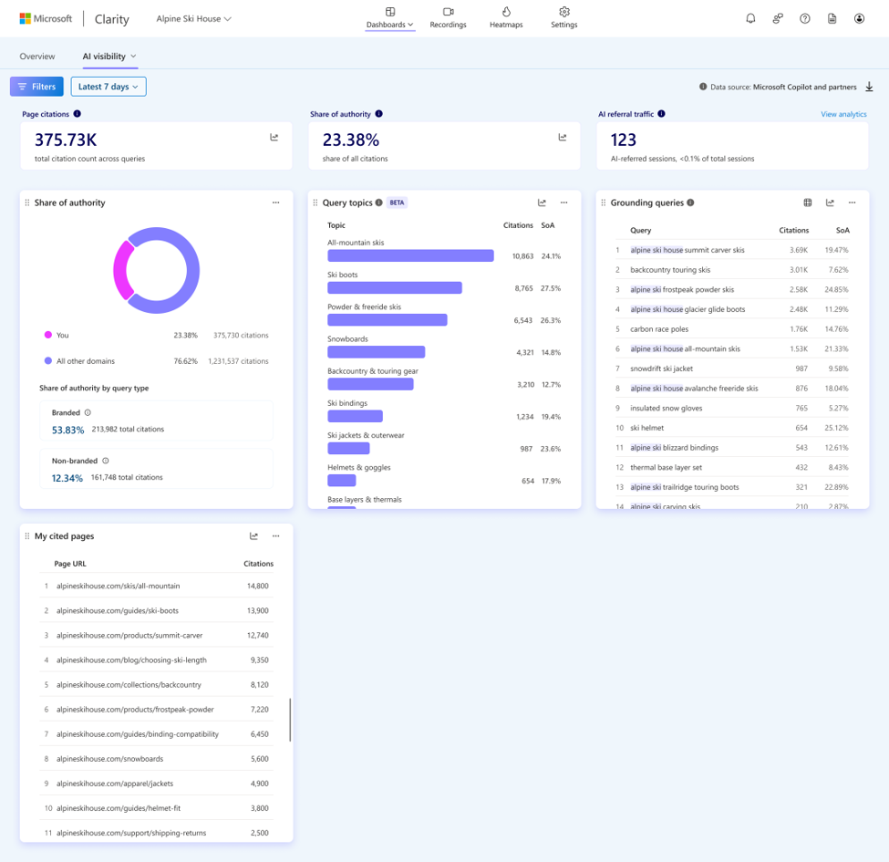Sort by SoA column in Query topics
889x862 pixels.
(547, 225)
